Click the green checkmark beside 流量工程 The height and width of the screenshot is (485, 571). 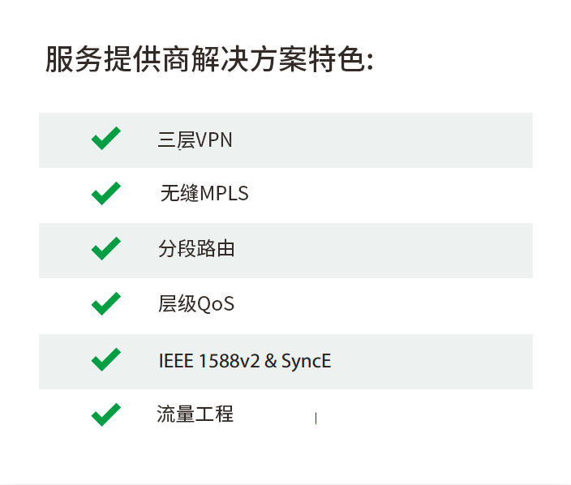106,414
